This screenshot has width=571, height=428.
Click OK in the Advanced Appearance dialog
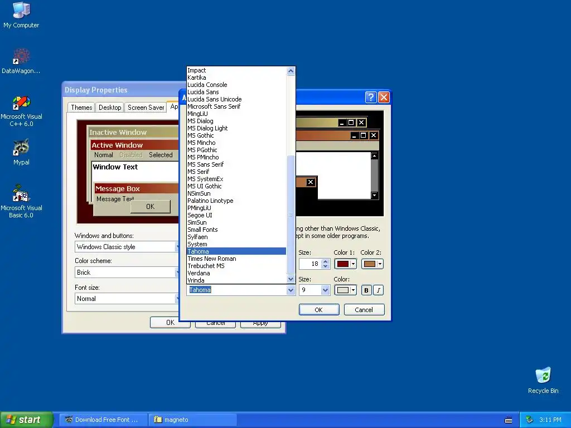click(x=318, y=310)
